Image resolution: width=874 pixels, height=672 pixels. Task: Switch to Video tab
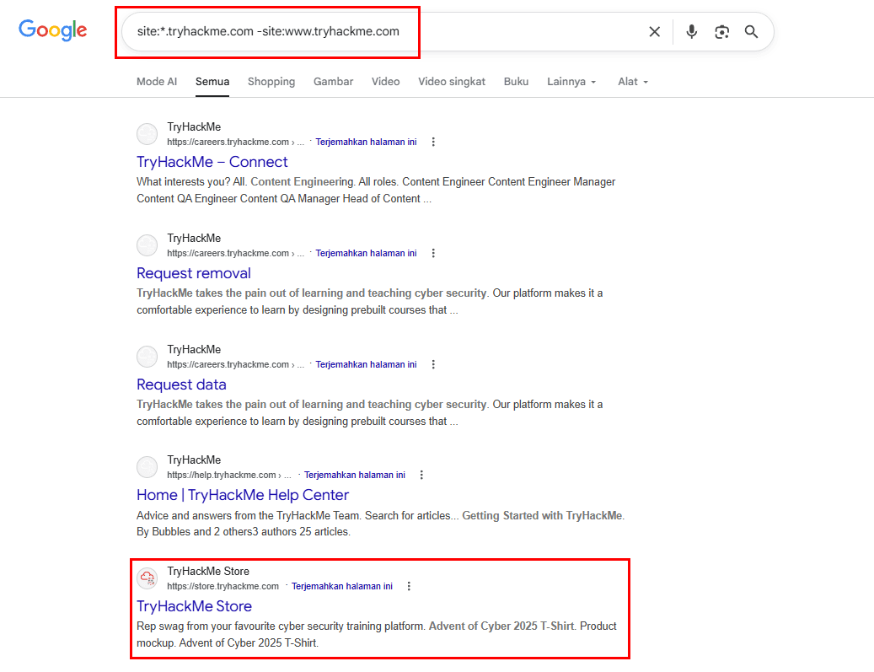tap(386, 82)
